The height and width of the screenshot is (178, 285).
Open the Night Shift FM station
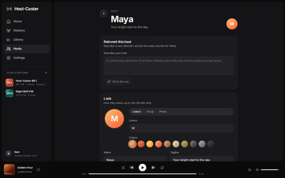[x=27, y=93]
